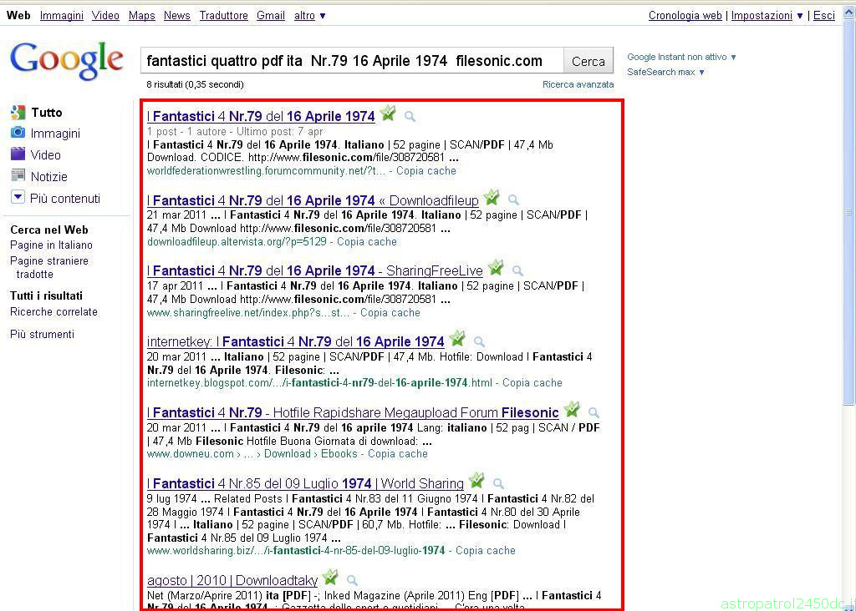Click the Tutto icon in the sidebar
Image resolution: width=856 pixels, height=611 pixels.
click(18, 113)
